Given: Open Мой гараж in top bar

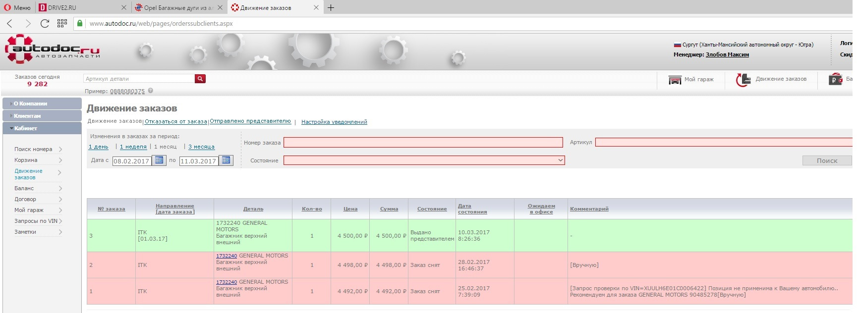Looking at the screenshot, I should (691, 79).
